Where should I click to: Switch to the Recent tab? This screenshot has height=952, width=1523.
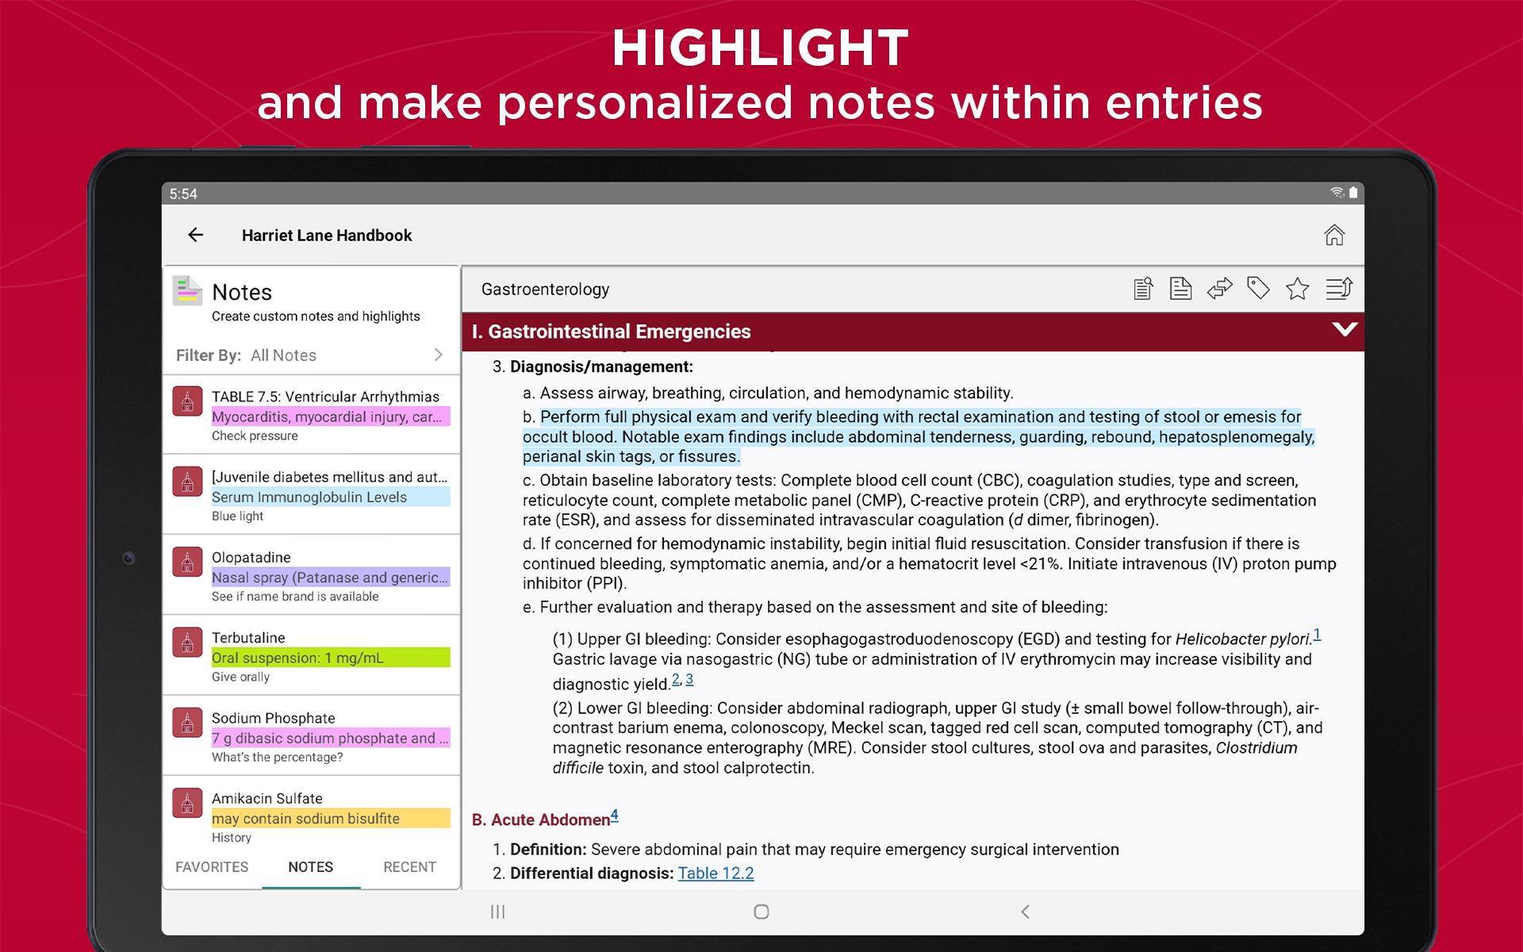(409, 867)
